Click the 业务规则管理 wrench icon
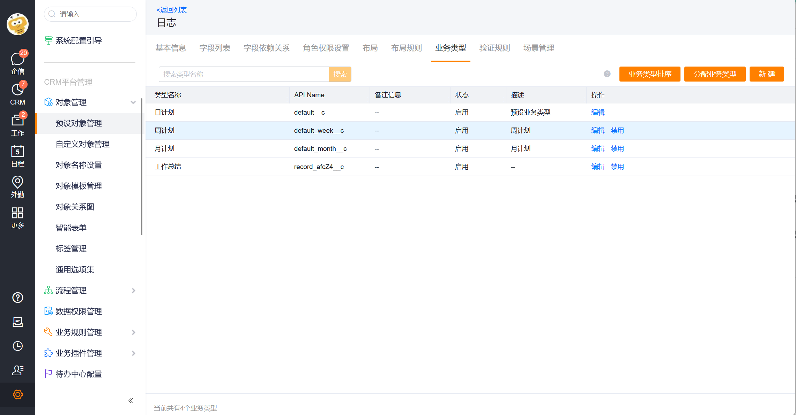The width and height of the screenshot is (796, 415). [x=49, y=332]
